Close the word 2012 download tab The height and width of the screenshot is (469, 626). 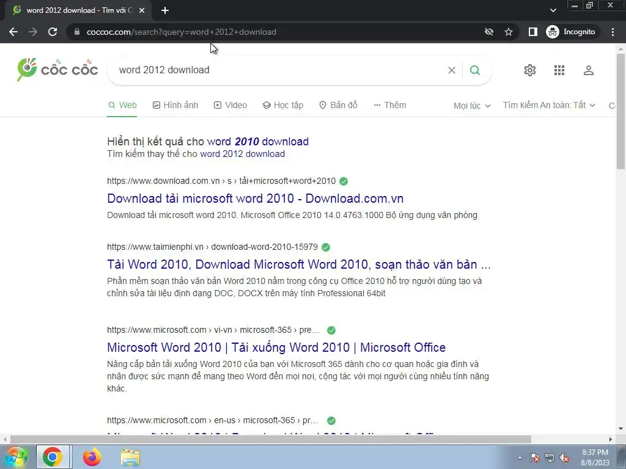tap(142, 10)
